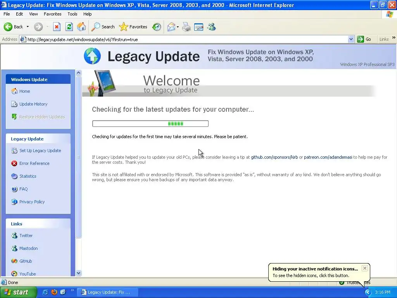Open the FAQ sidebar link

tap(24, 189)
